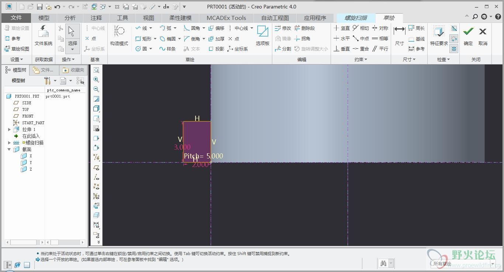Screen dimensions: 504x272
Task: Choose the 圆角 fillet tool
Action: (192, 28)
